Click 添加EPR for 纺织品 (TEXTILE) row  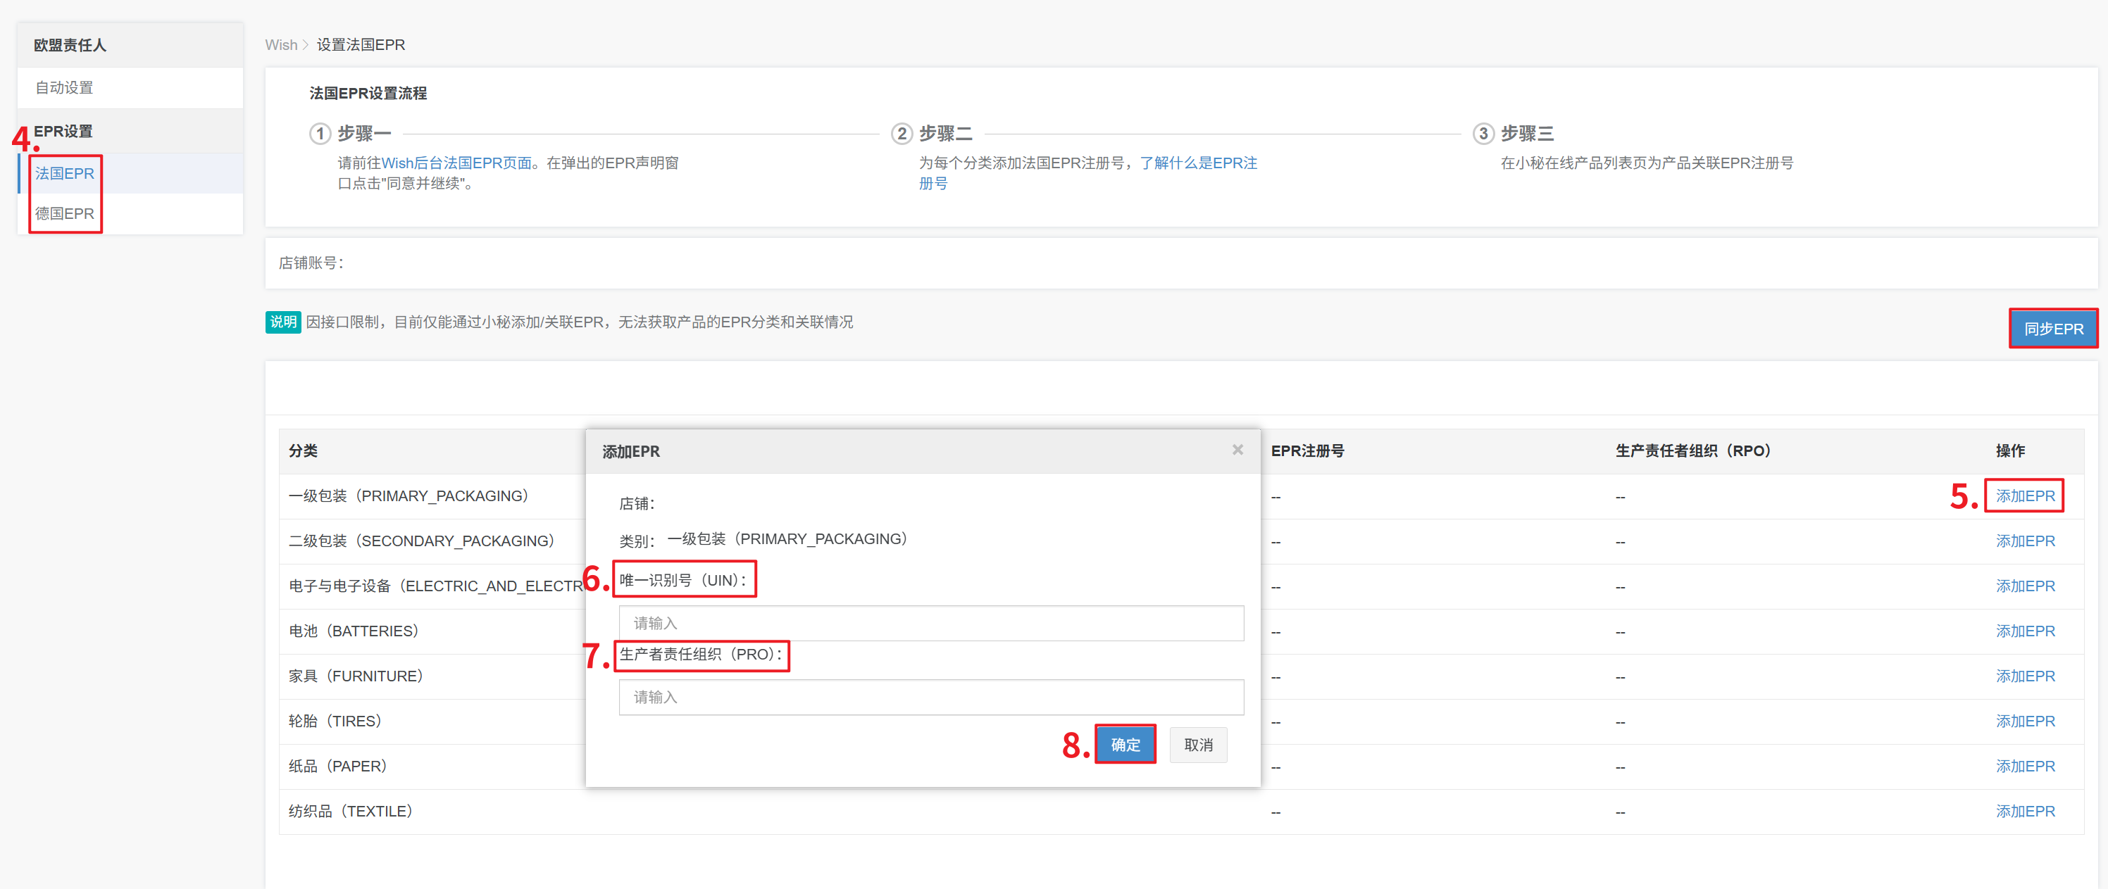(2024, 810)
